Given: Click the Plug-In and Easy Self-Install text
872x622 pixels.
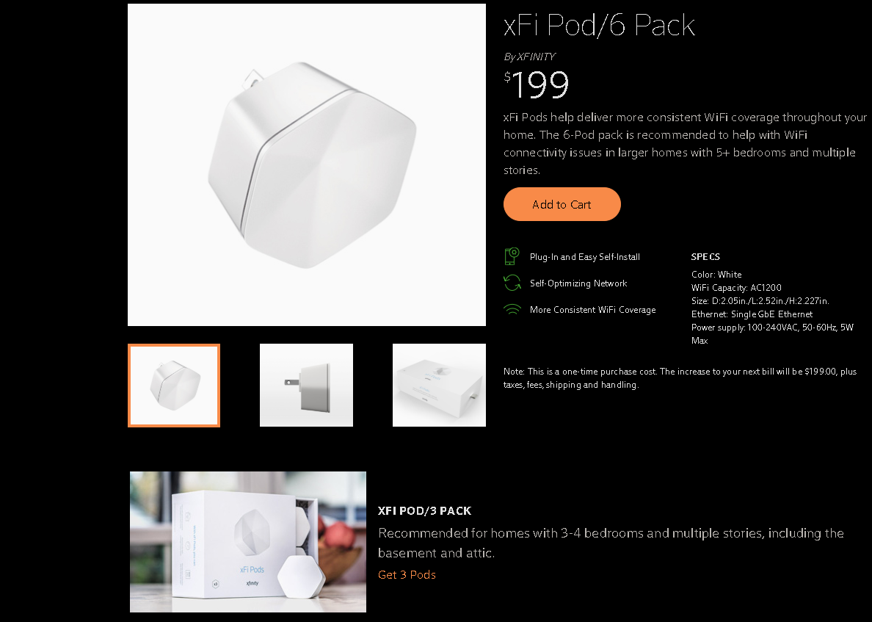Looking at the screenshot, I should click(584, 257).
